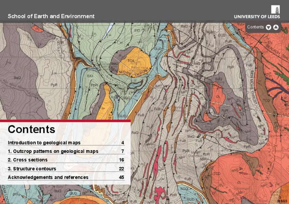Click the up arrow navigation icon
Screen dimensions: 289x204
[x=276, y=27]
